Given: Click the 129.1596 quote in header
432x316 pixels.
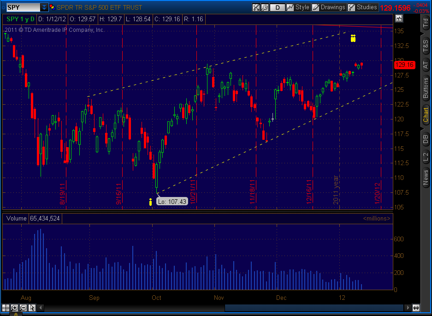Looking at the screenshot, I should click(396, 8).
